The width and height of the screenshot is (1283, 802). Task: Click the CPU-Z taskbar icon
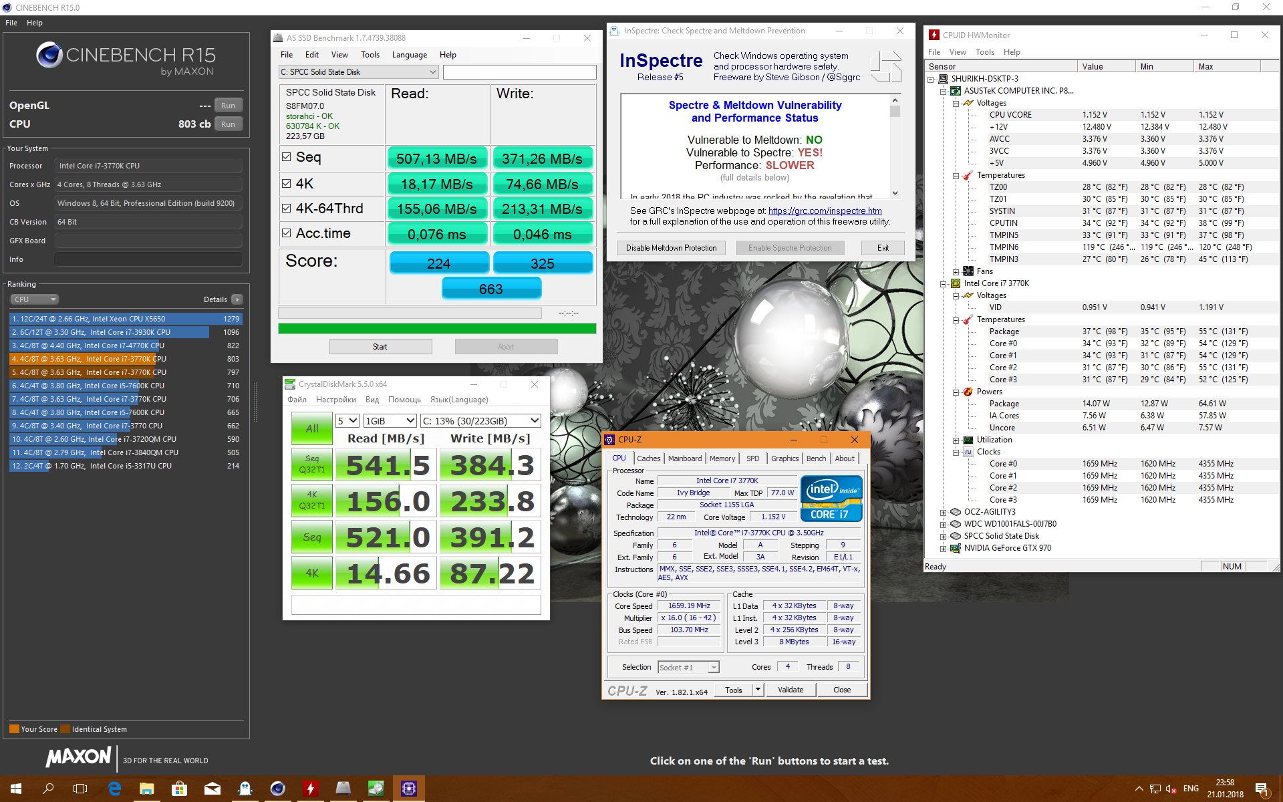[x=409, y=789]
